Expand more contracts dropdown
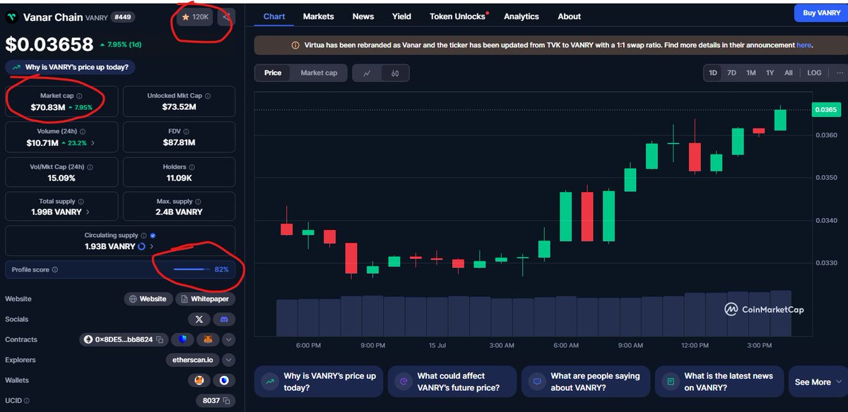The height and width of the screenshot is (412, 848). pos(229,339)
